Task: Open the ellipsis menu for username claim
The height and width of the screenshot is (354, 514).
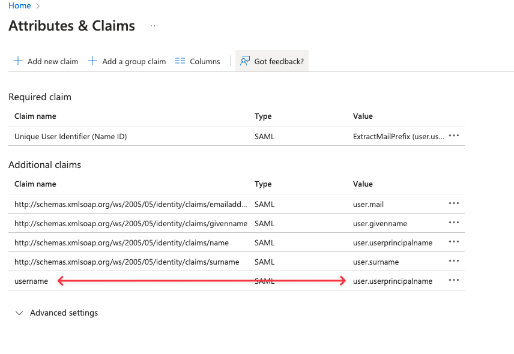Action: (454, 281)
